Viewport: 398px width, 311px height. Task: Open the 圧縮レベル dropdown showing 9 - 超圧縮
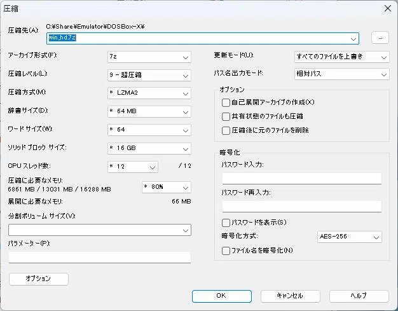[149, 75]
